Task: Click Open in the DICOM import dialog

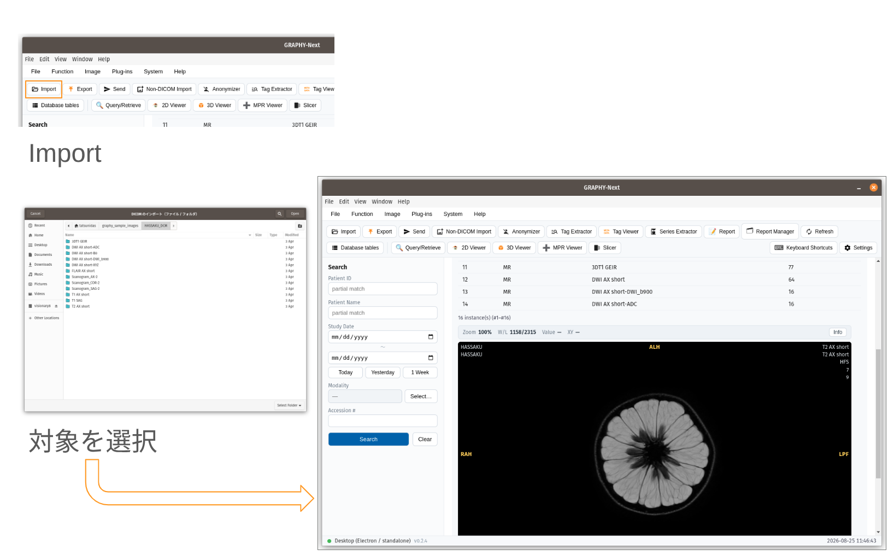Action: click(x=295, y=214)
